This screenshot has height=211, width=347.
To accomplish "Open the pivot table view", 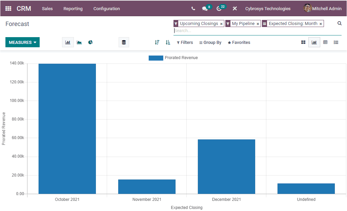I will [325, 42].
